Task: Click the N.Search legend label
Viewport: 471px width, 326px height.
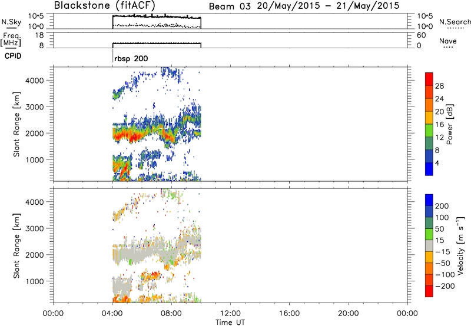Action: pyautogui.click(x=455, y=22)
